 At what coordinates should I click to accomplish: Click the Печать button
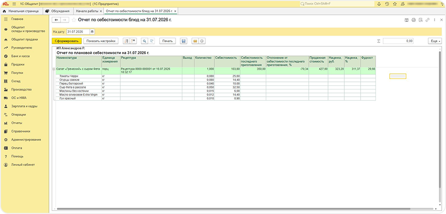(x=167, y=41)
